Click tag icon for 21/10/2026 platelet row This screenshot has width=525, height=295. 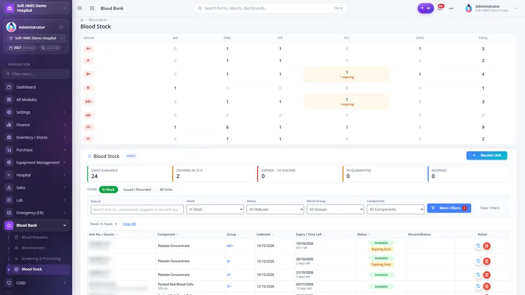click(478, 275)
